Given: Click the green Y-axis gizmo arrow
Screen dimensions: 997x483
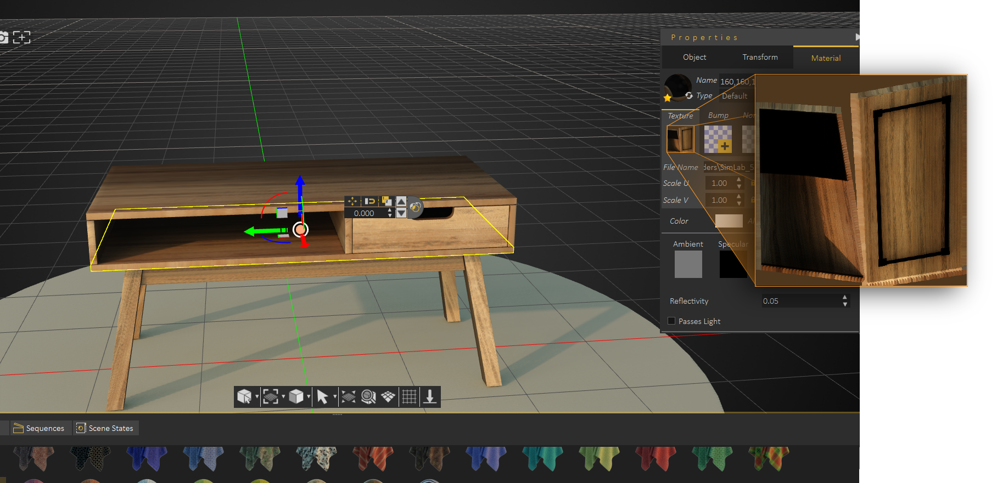Looking at the screenshot, I should click(265, 231).
